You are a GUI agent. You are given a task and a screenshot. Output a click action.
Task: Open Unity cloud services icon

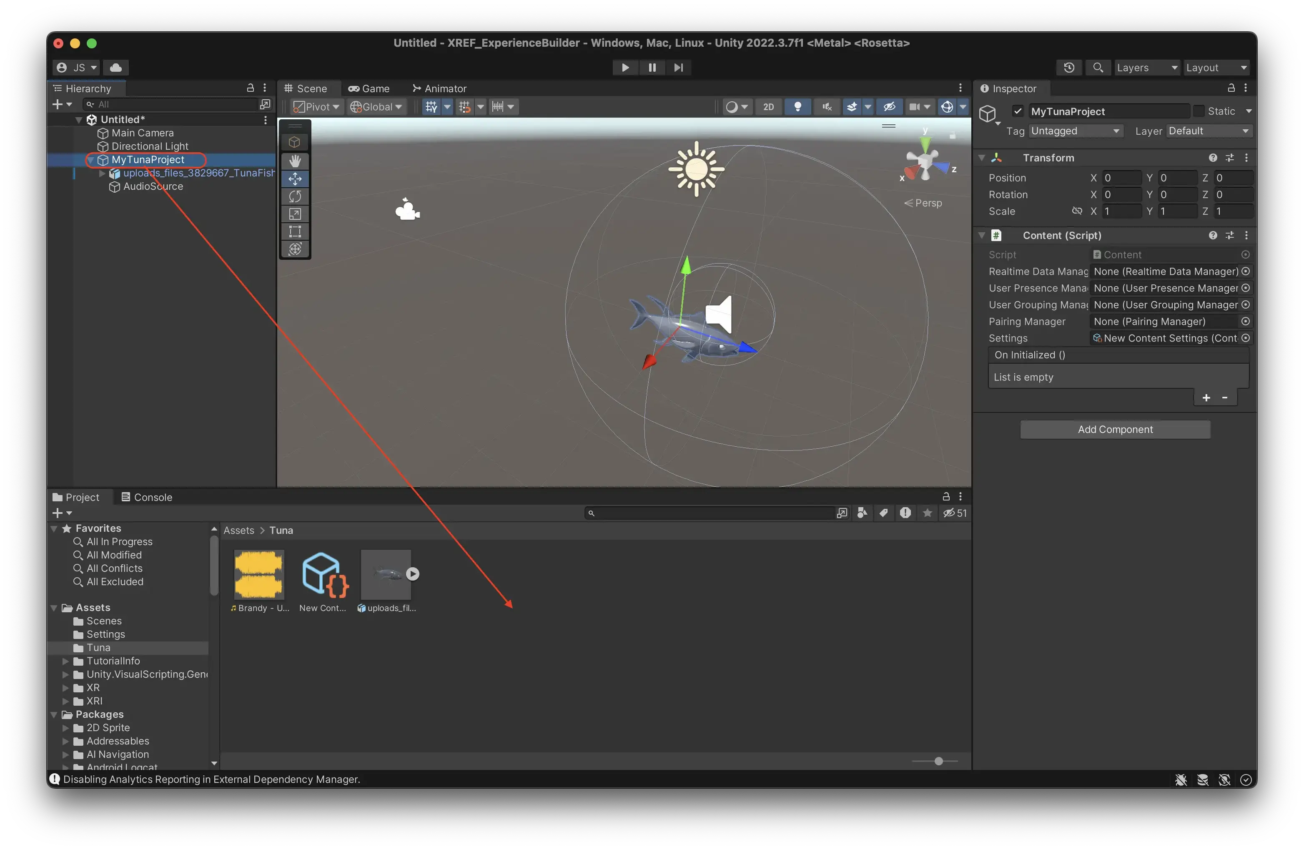(x=115, y=68)
